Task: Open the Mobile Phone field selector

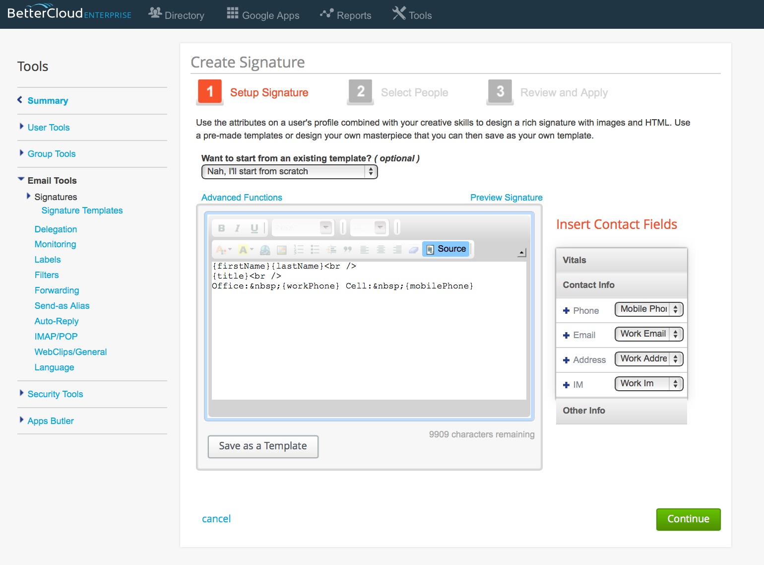Action: [648, 309]
